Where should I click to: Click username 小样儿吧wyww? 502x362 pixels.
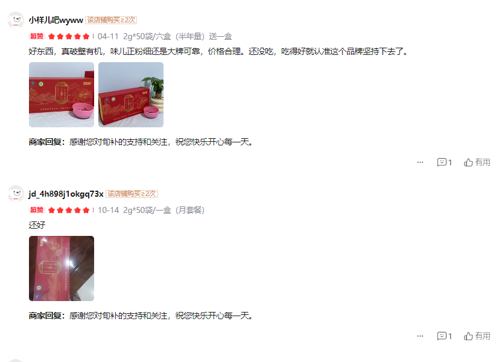pyautogui.click(x=56, y=20)
